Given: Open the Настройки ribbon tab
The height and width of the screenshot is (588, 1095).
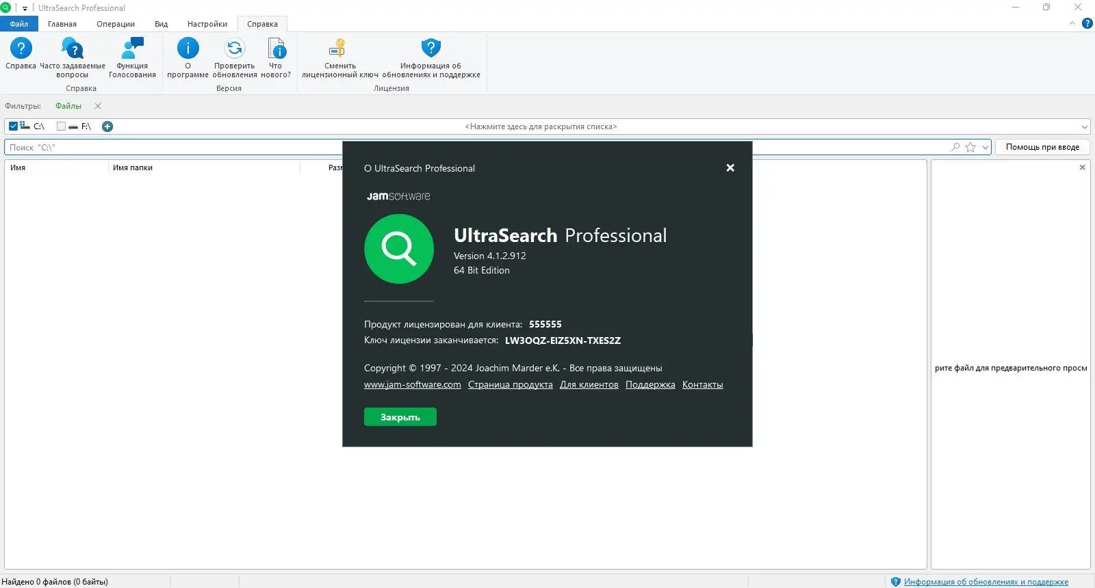Looking at the screenshot, I should [x=207, y=24].
